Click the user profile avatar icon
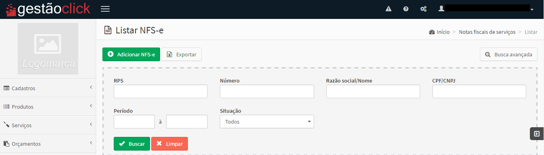The image size is (544, 155). pos(442,8)
